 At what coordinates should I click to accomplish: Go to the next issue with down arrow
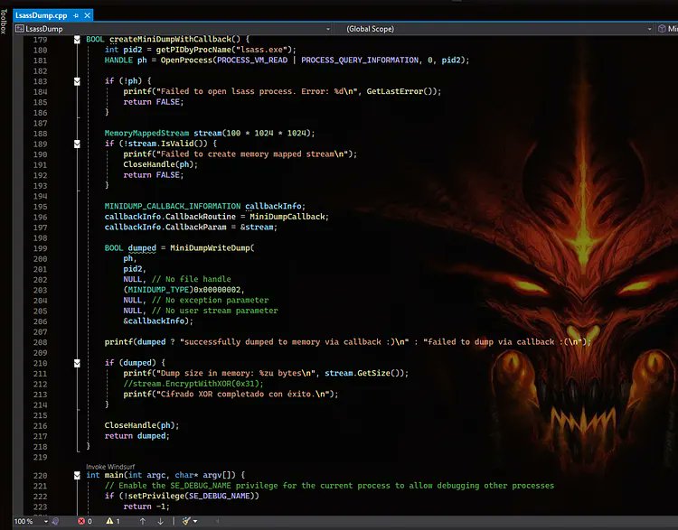click(160, 521)
